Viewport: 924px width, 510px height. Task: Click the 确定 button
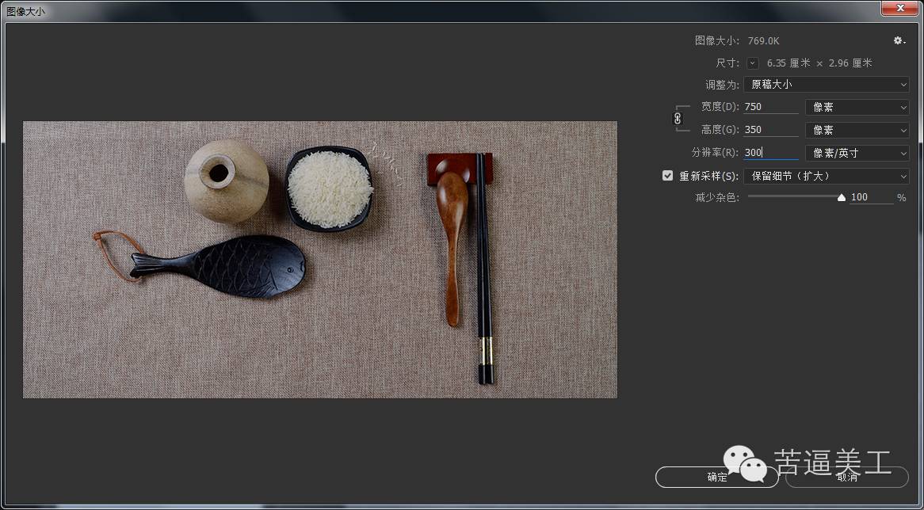click(717, 477)
